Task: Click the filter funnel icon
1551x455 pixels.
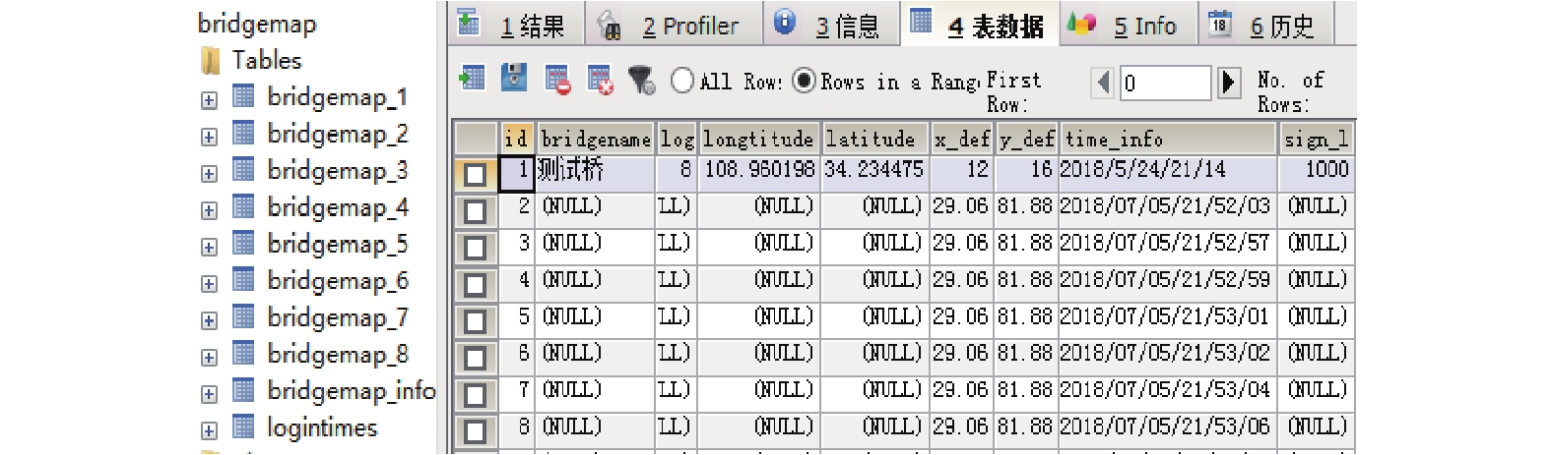Action: (642, 81)
